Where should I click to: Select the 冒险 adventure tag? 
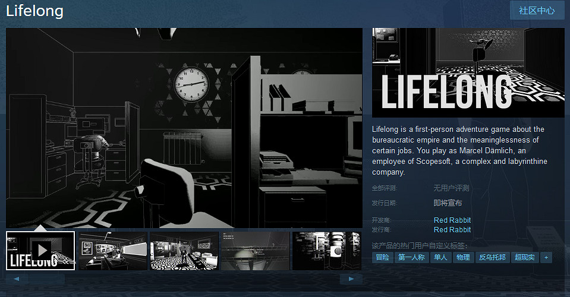point(383,257)
